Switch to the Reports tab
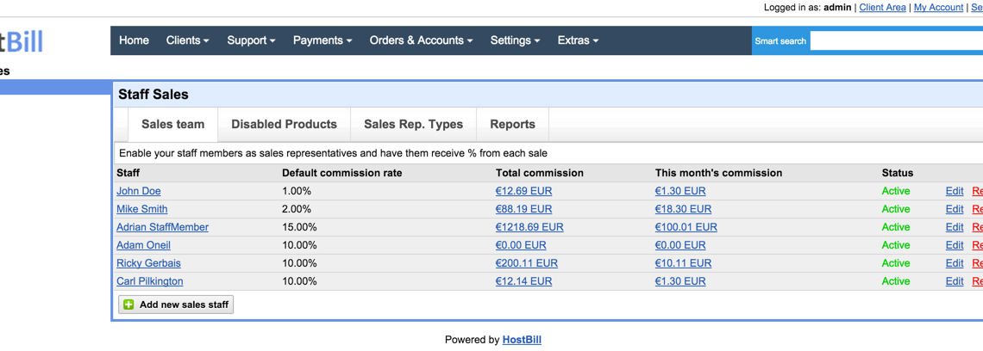The image size is (983, 351). click(x=513, y=124)
